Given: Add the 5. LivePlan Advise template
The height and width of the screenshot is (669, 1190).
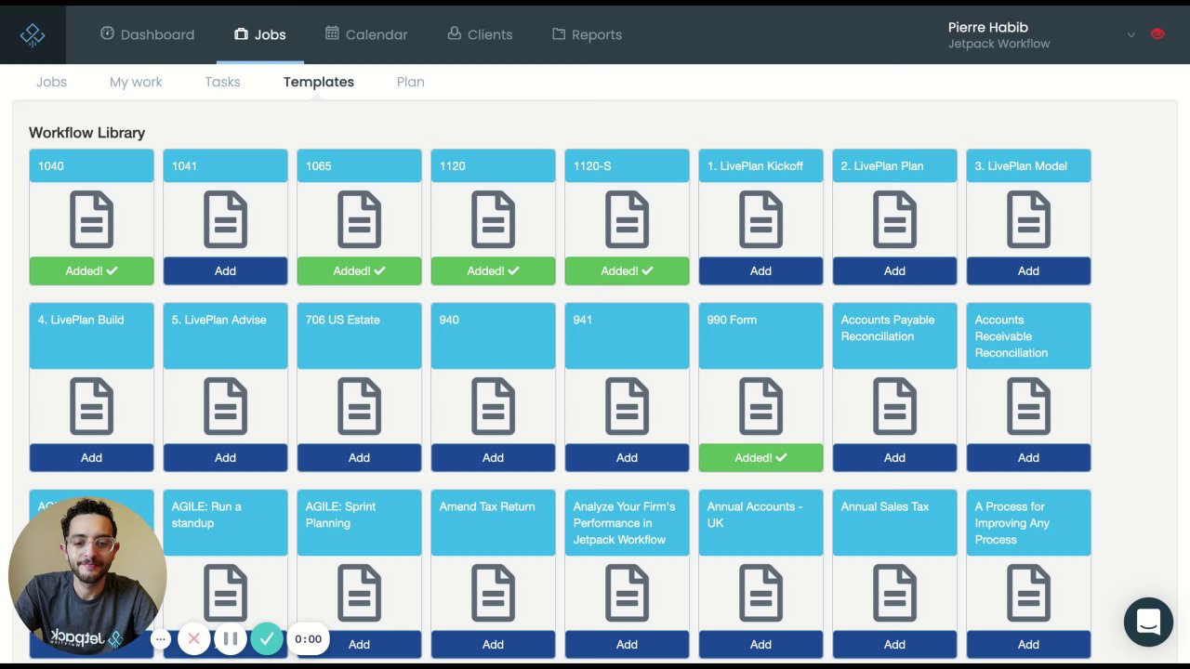Looking at the screenshot, I should pos(225,457).
